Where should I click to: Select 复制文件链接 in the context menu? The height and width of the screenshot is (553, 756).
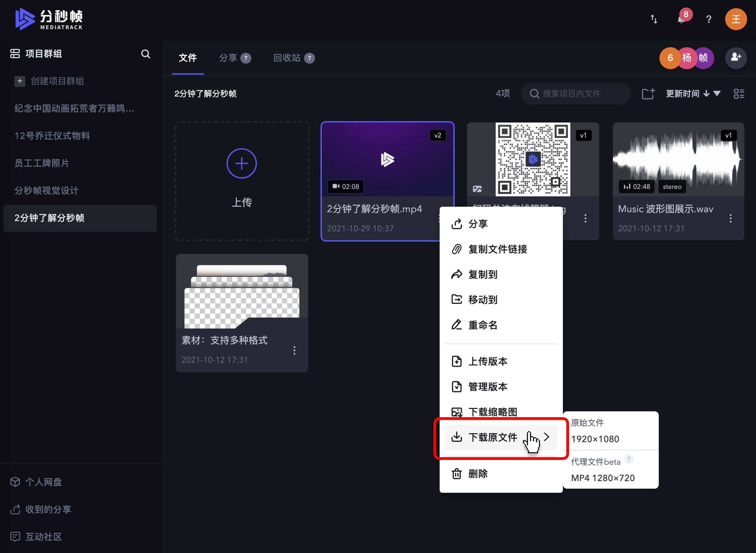pos(498,249)
